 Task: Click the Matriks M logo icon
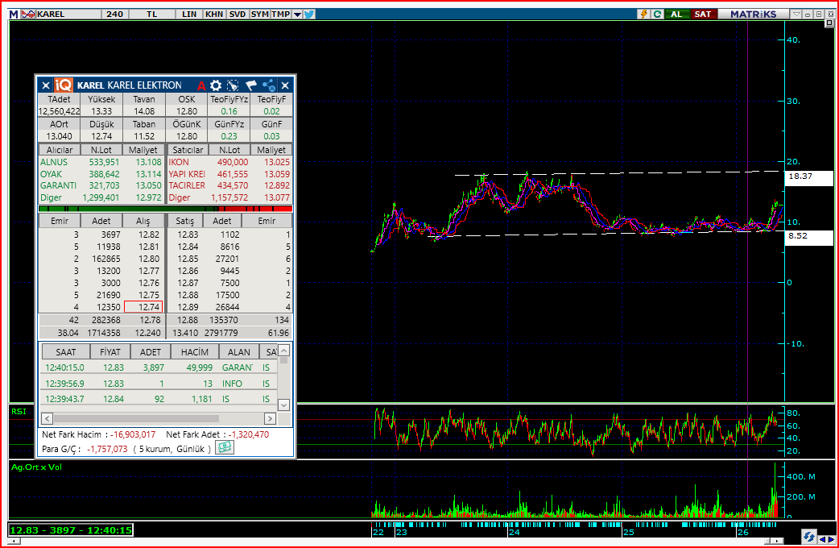coord(14,14)
